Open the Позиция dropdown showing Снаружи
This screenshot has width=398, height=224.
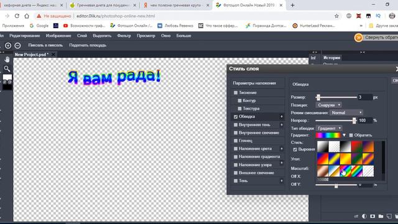329,105
